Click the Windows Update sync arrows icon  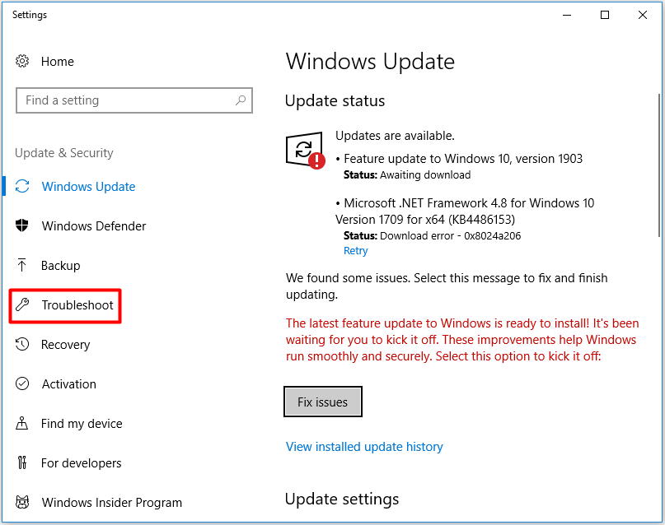pyautogui.click(x=22, y=186)
